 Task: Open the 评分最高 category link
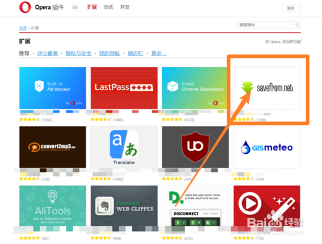48,53
